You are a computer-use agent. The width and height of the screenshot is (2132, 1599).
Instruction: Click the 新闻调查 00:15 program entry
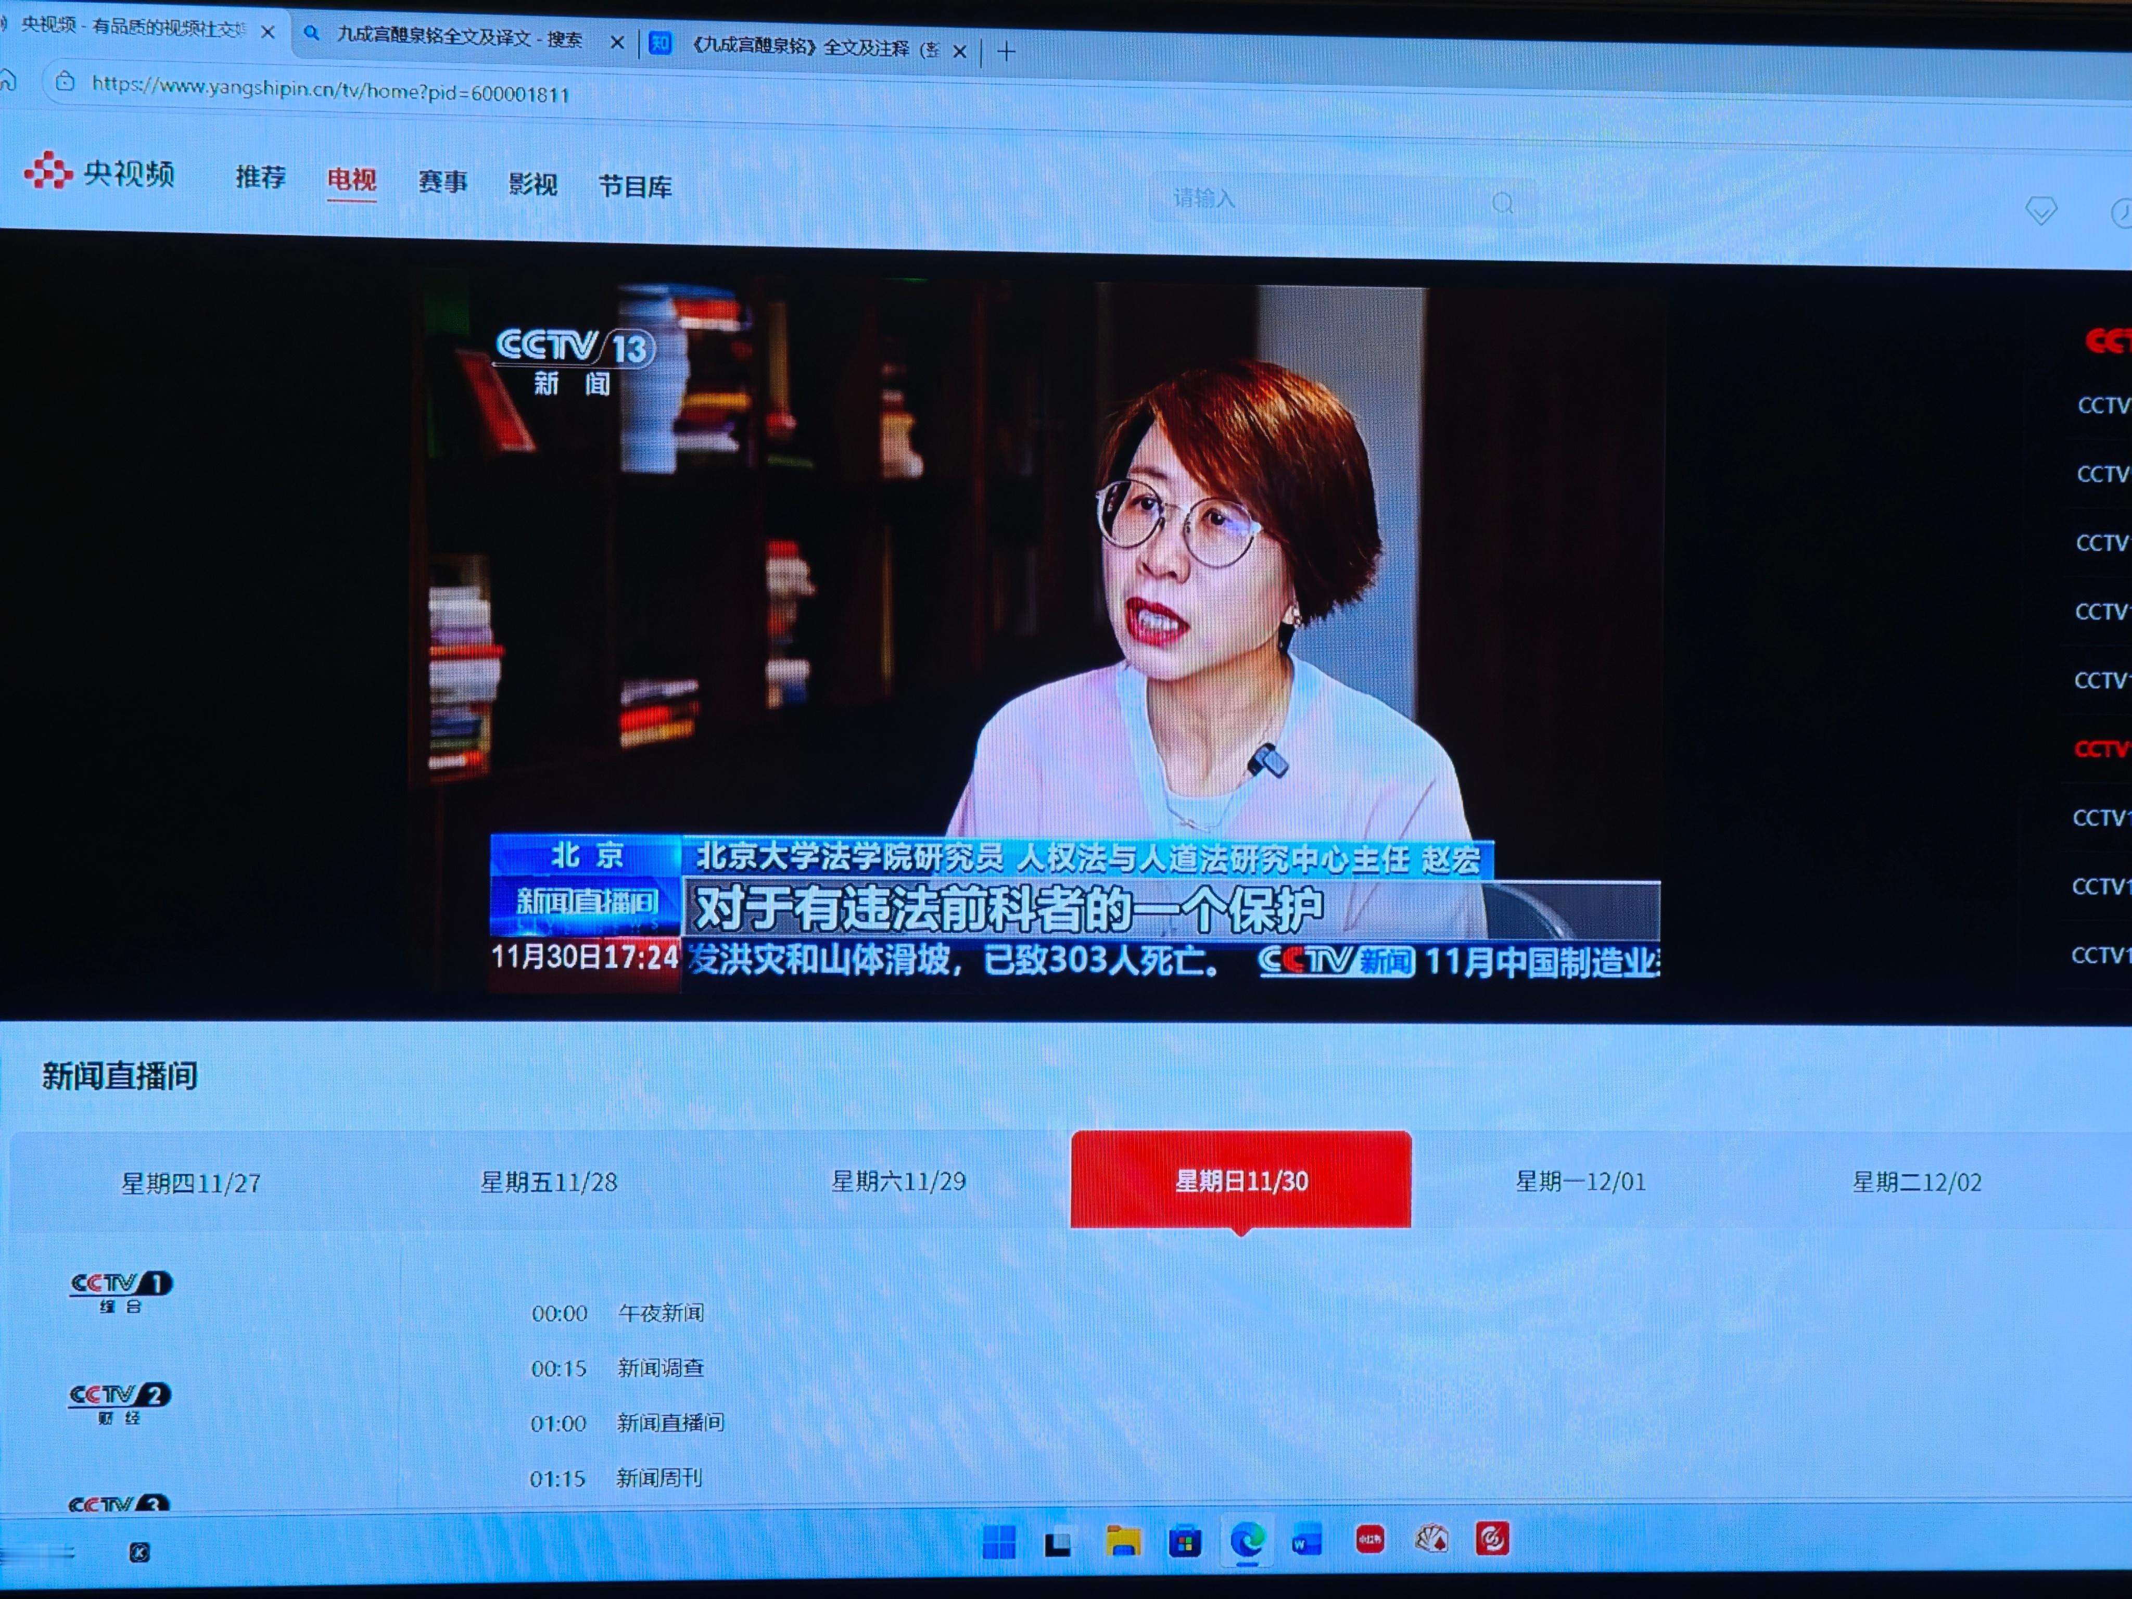pos(660,1368)
